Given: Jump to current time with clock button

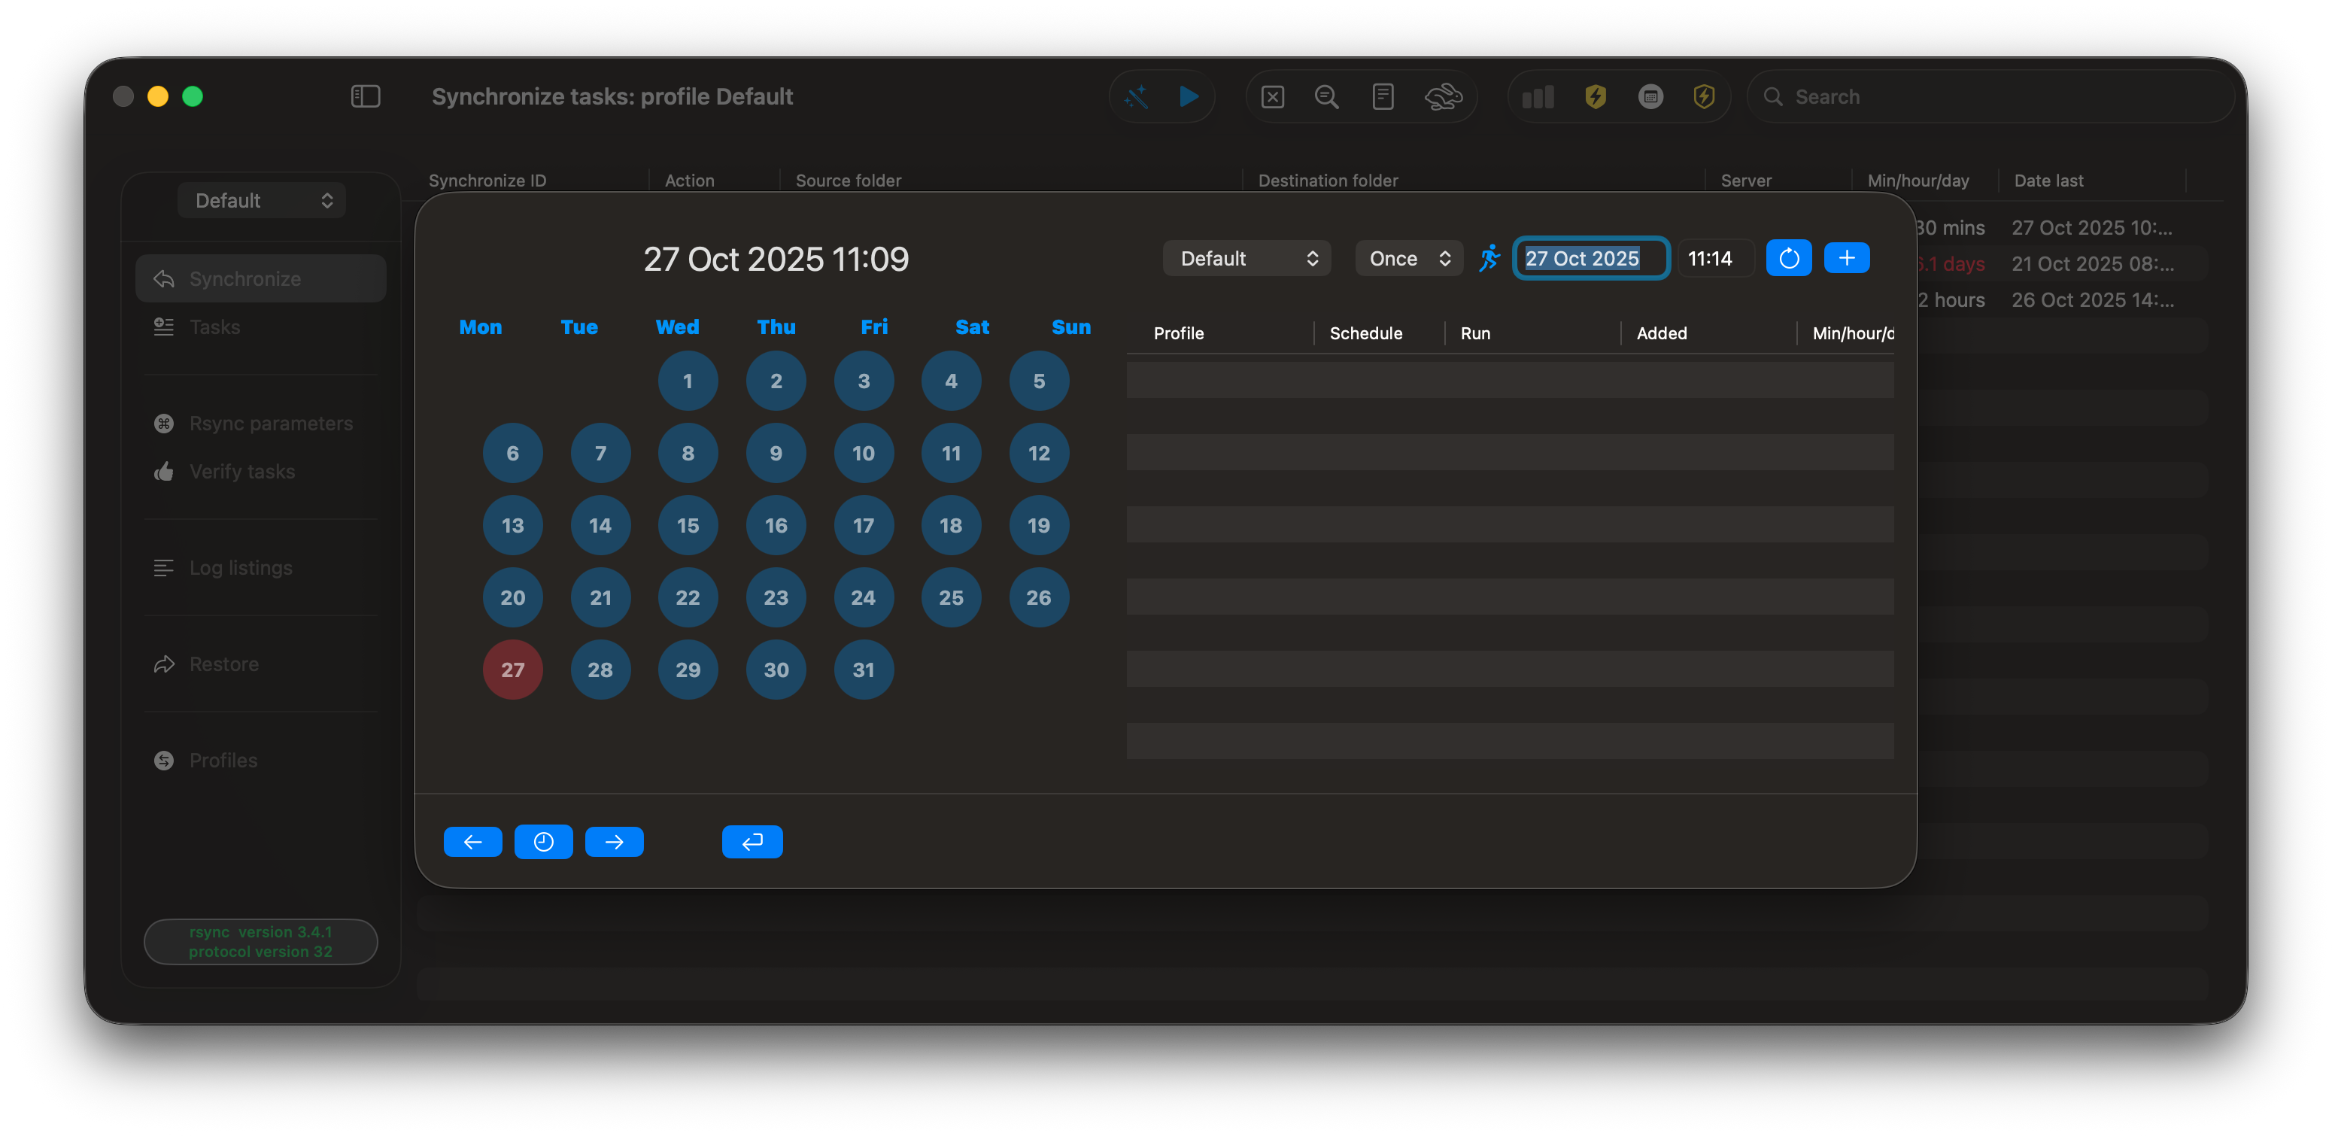Looking at the screenshot, I should [543, 842].
